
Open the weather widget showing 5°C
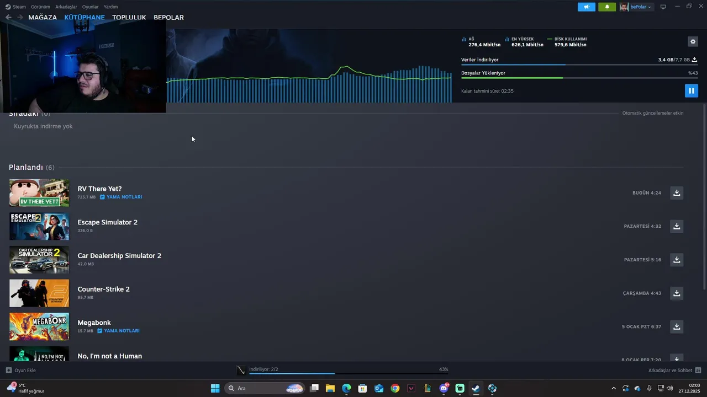click(x=25, y=388)
